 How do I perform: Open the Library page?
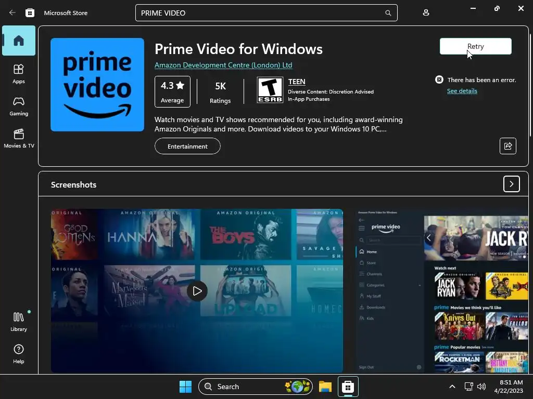click(19, 322)
